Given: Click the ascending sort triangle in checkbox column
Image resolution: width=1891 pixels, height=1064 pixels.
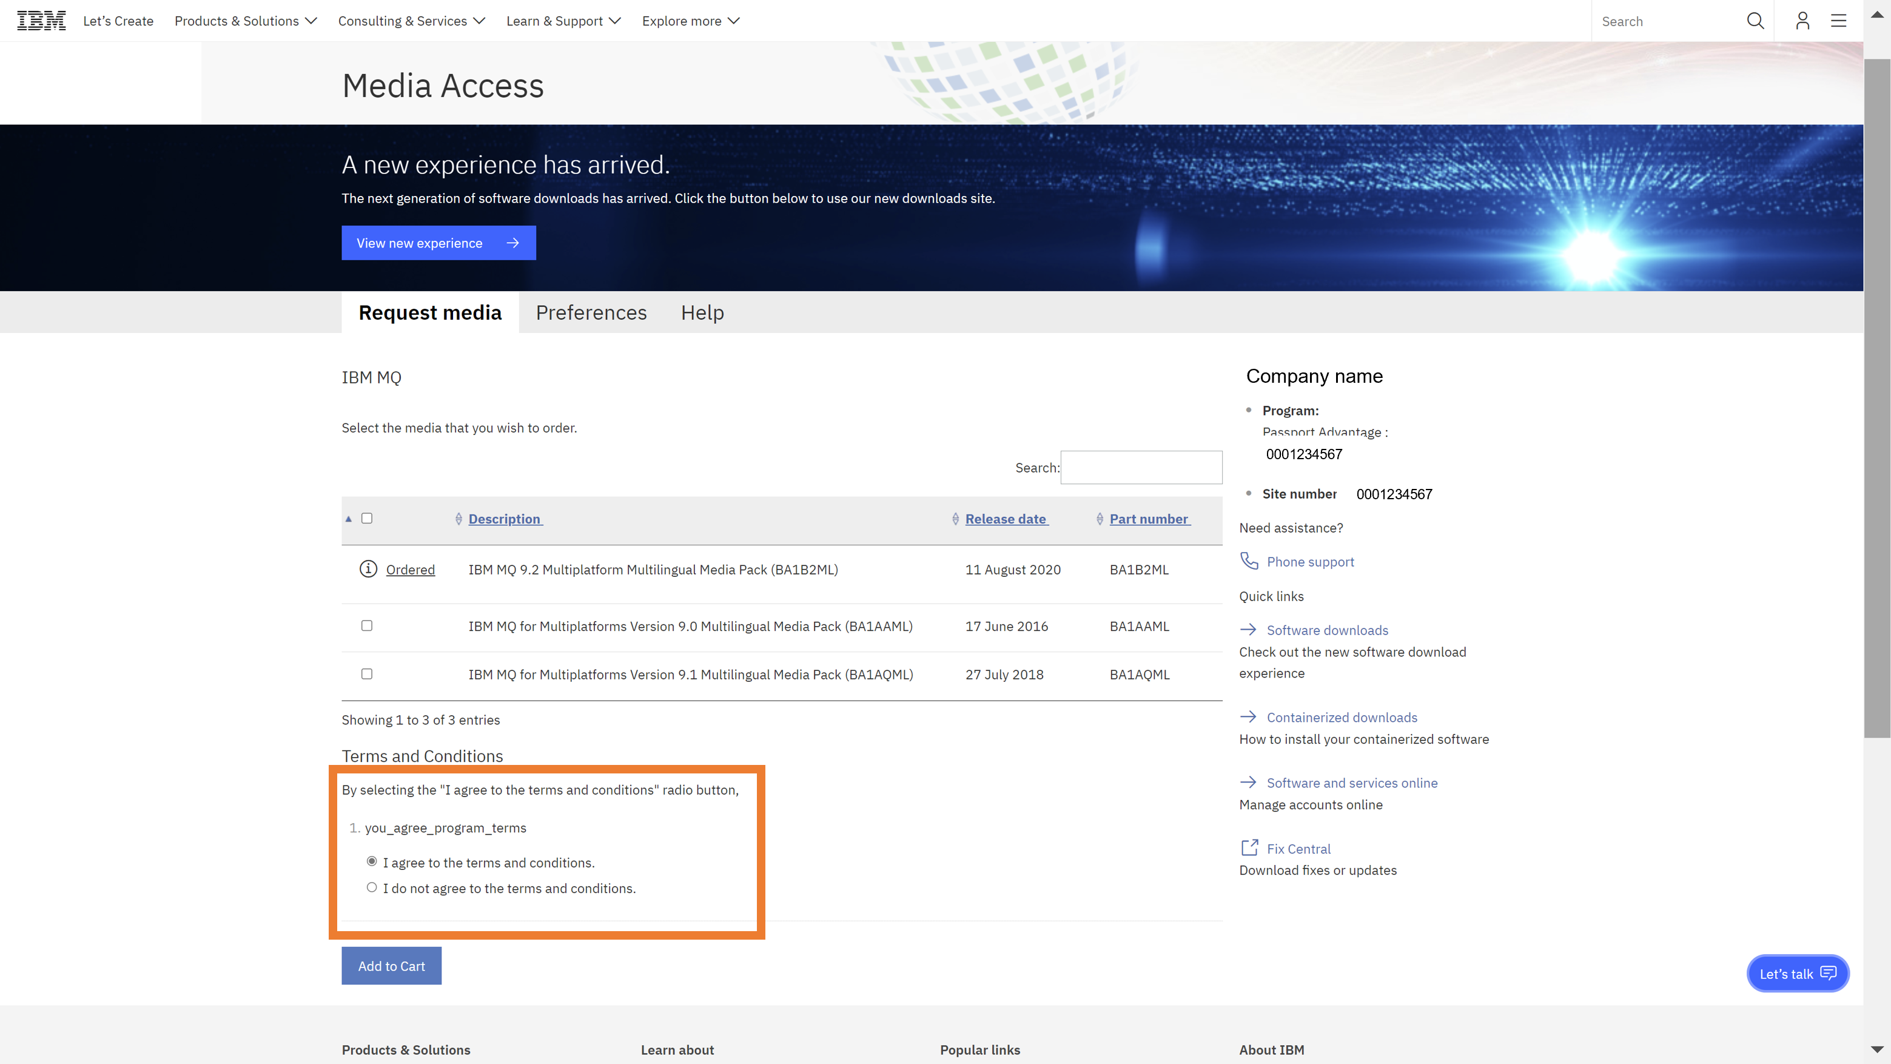Looking at the screenshot, I should 349,519.
